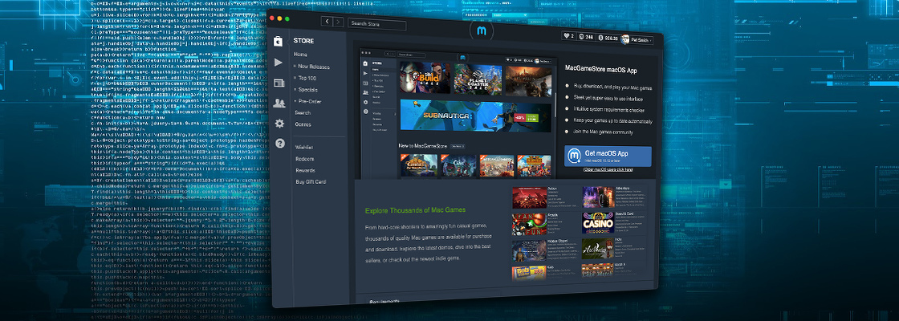Screen dimensions: 899x321
Task: Open Pre-Order in the sidebar
Action: click(x=310, y=101)
